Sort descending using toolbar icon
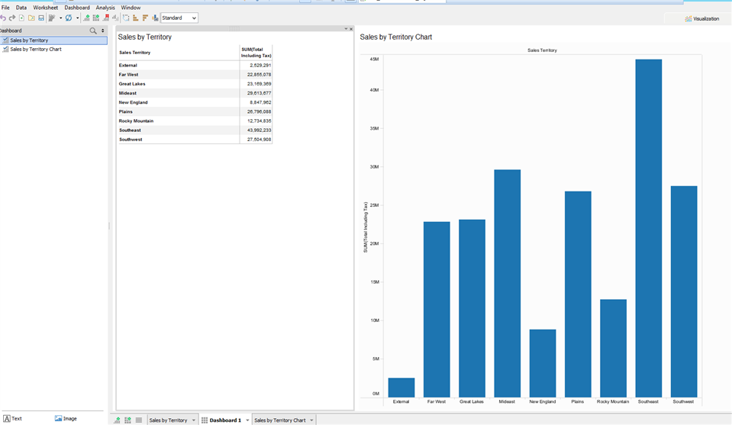 pyautogui.click(x=145, y=18)
